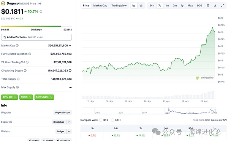This screenshot has height=141, width=228.
Task: Expand the Explorers dropdown arrow
Action: coord(69,122)
